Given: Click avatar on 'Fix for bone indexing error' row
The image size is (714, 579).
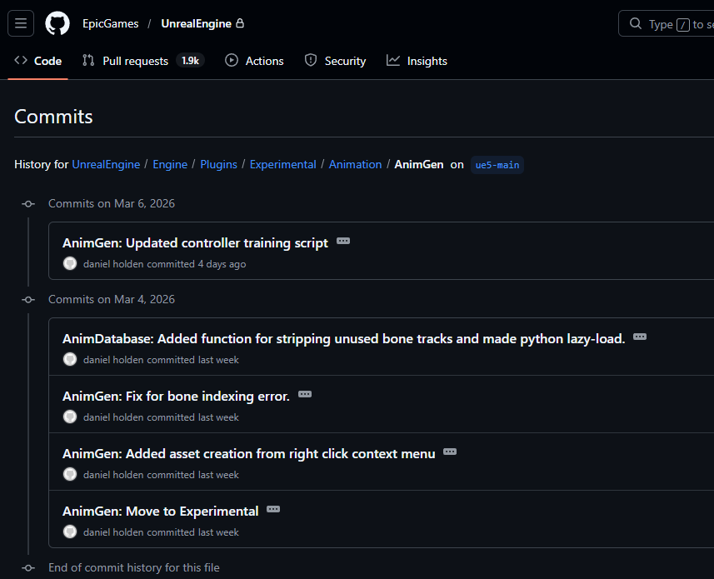Looking at the screenshot, I should pyautogui.click(x=70, y=417).
